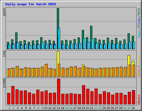Click the Hits legend label
This screenshot has width=142, height=111.
(139, 11)
